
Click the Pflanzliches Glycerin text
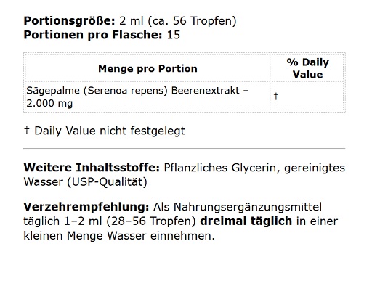(x=220, y=168)
